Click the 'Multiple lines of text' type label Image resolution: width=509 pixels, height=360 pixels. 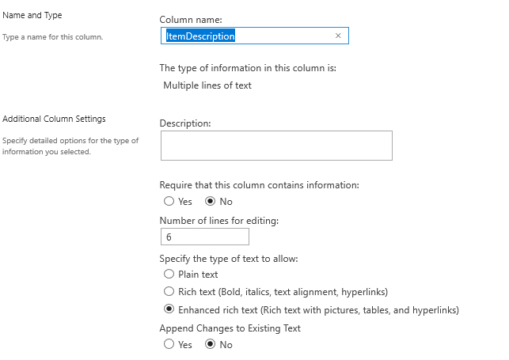(207, 85)
